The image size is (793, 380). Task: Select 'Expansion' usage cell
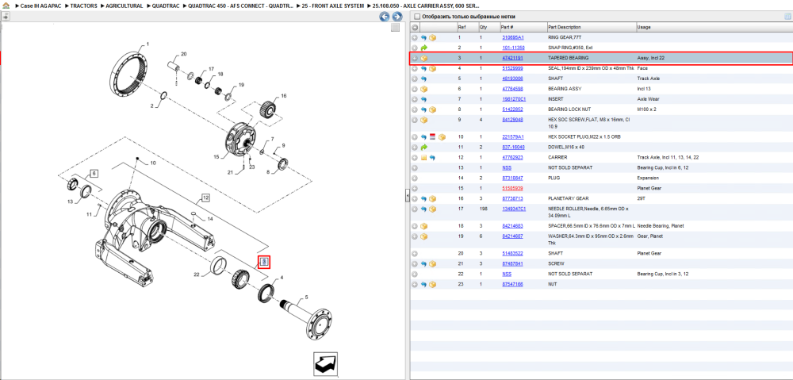648,178
